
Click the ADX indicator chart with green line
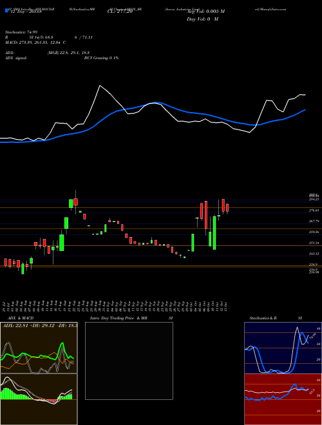pyautogui.click(x=39, y=348)
